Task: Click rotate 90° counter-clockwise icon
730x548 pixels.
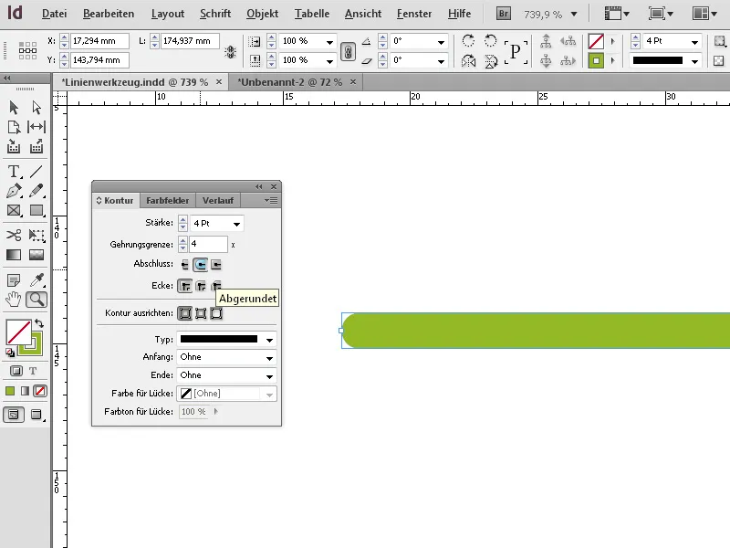Action: click(x=490, y=41)
